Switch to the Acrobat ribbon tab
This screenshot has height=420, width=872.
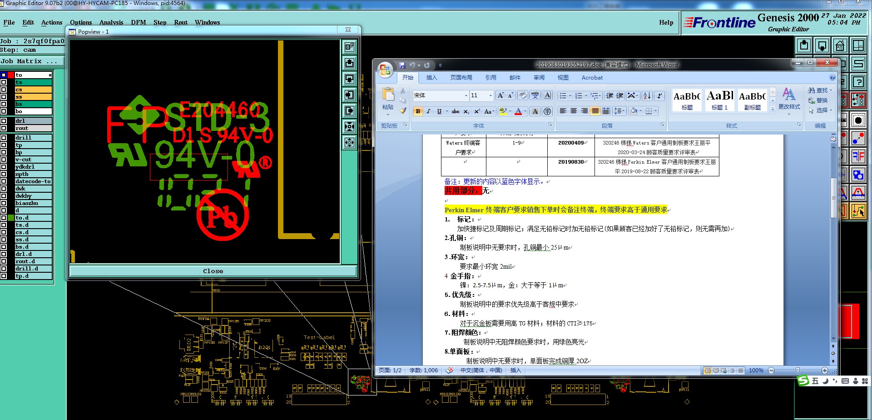pyautogui.click(x=592, y=78)
